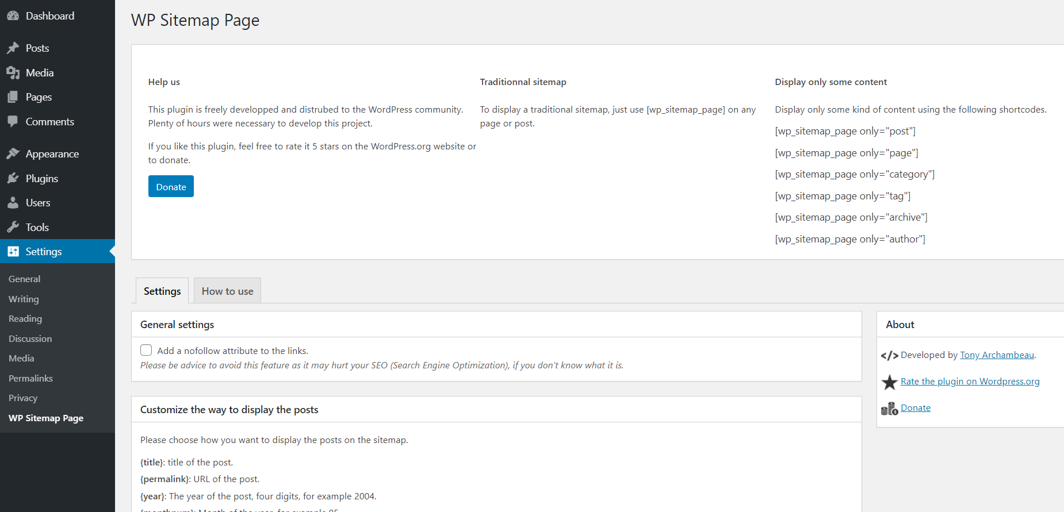This screenshot has height=512, width=1064.
Task: Click the Posts pushpin icon
Action: 13,48
